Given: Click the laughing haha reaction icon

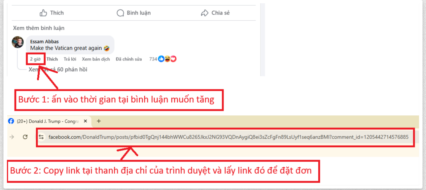Looking at the screenshot, I should point(167,59).
